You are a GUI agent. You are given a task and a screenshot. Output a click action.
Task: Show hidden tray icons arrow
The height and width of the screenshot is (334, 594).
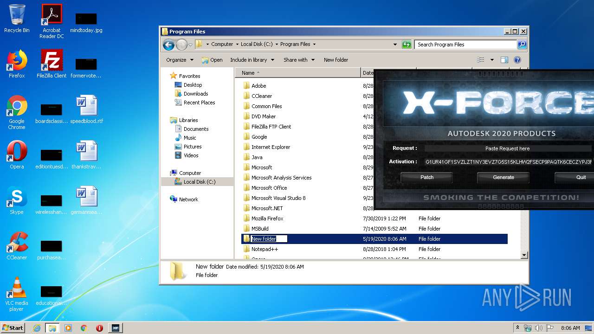(x=518, y=328)
